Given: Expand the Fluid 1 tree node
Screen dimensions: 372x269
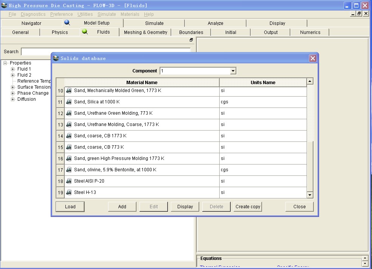Looking at the screenshot, I should pos(13,69).
